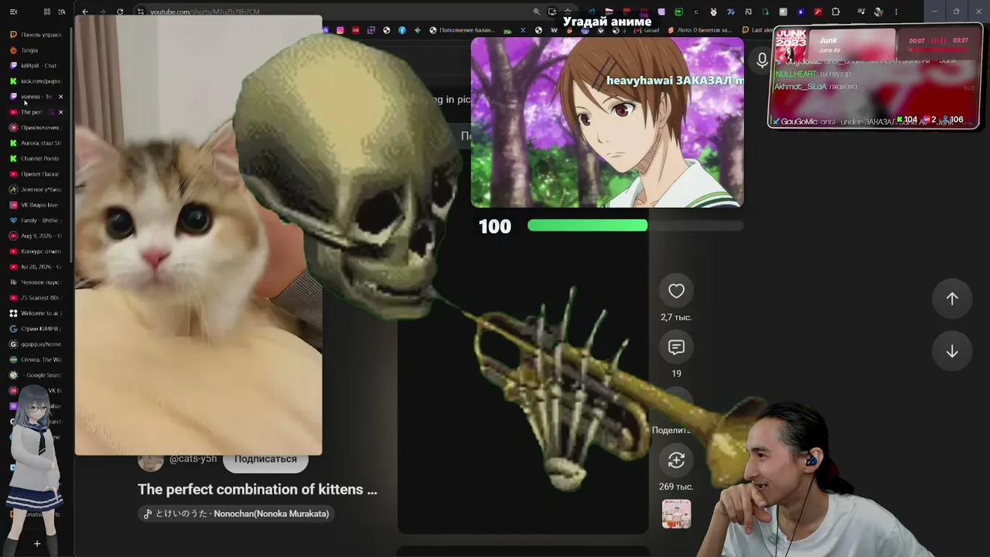Like the short with heart button
Screen dimensions: 990x557
(x=676, y=291)
